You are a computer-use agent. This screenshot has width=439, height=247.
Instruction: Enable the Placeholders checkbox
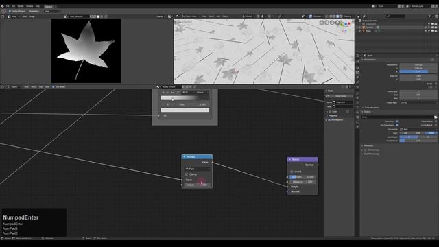436,121
